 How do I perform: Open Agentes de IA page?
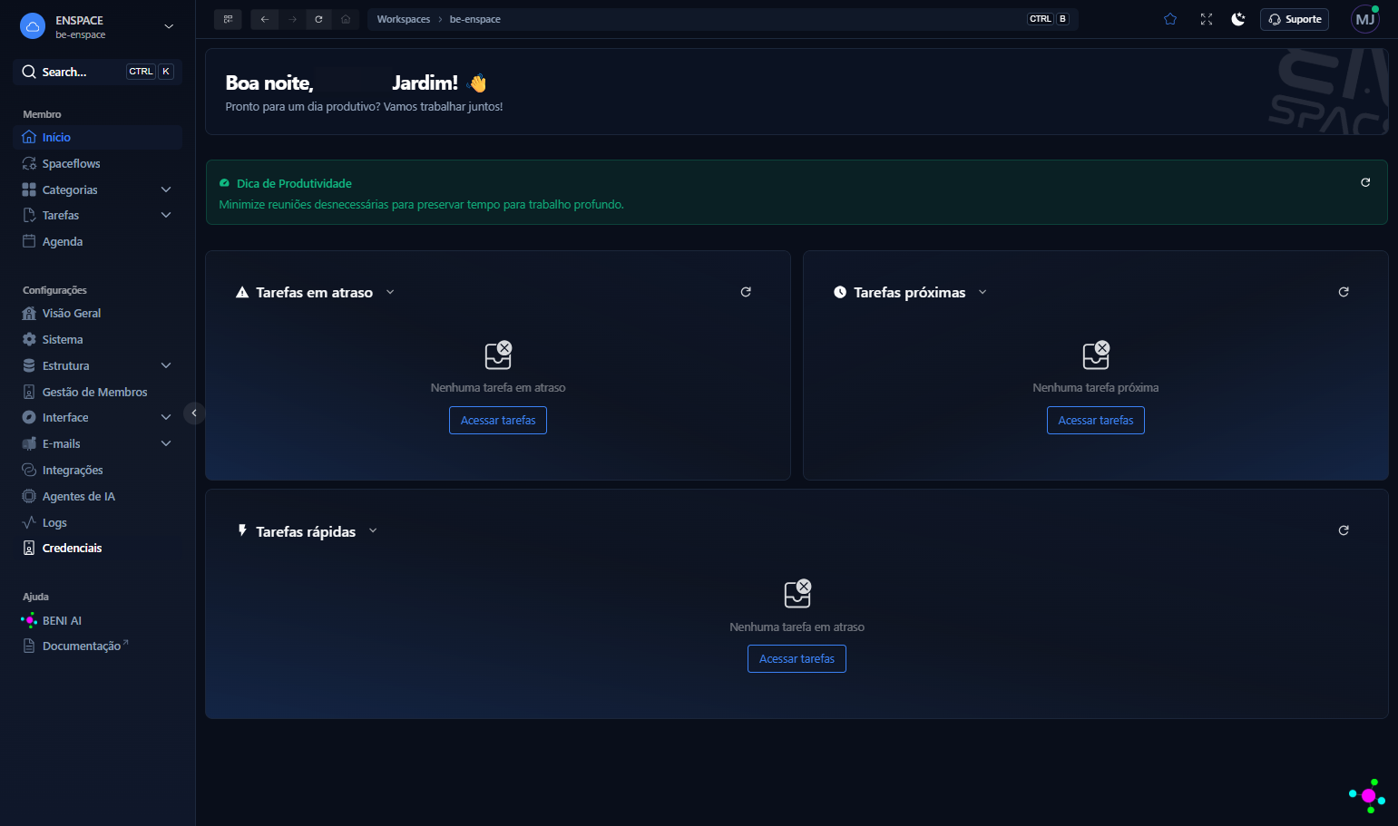pyautogui.click(x=98, y=496)
